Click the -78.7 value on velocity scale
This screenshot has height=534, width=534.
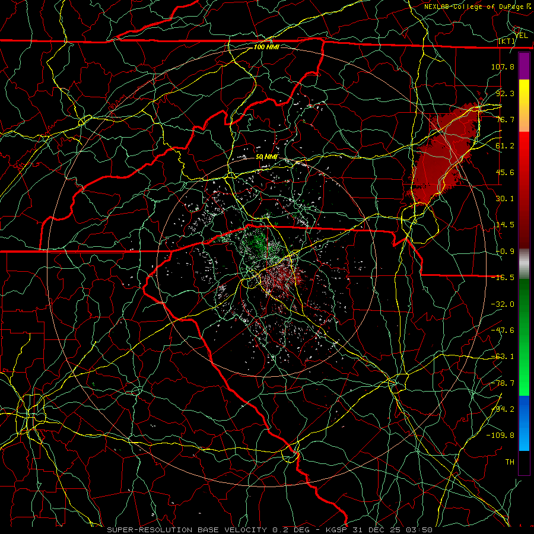point(503,383)
